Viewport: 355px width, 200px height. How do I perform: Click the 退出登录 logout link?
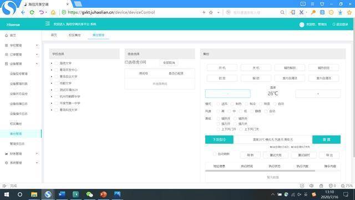coord(340,24)
